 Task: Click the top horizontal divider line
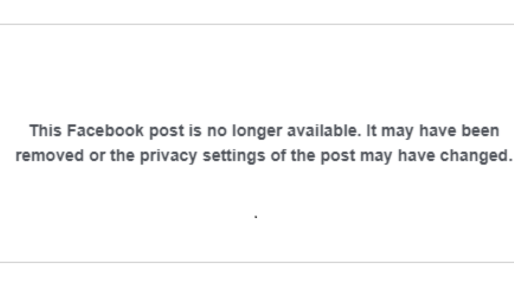[257, 24]
